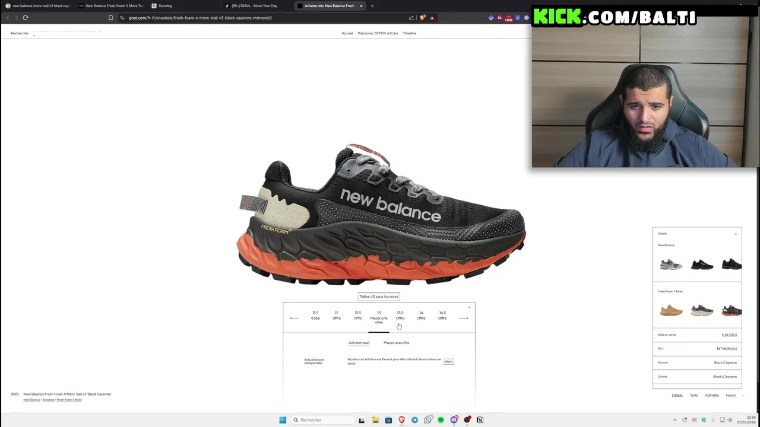Image resolution: width=760 pixels, height=427 pixels.
Task: Bookmark this page with the bookmark icon
Action: tap(110, 18)
